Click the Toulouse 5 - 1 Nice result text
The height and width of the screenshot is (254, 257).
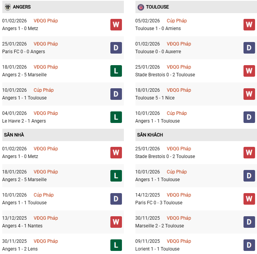click(x=155, y=98)
